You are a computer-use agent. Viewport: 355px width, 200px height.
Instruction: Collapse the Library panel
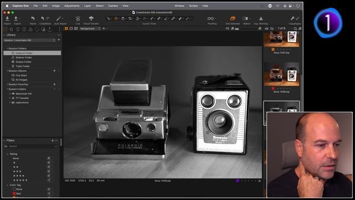point(4,35)
